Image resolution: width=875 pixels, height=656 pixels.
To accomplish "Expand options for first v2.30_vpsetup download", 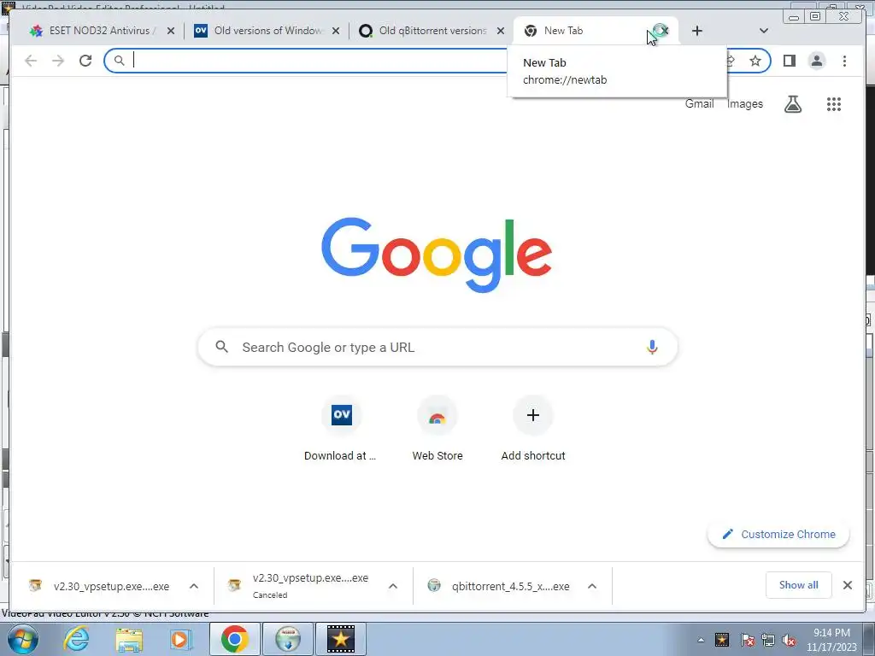I will point(194,586).
